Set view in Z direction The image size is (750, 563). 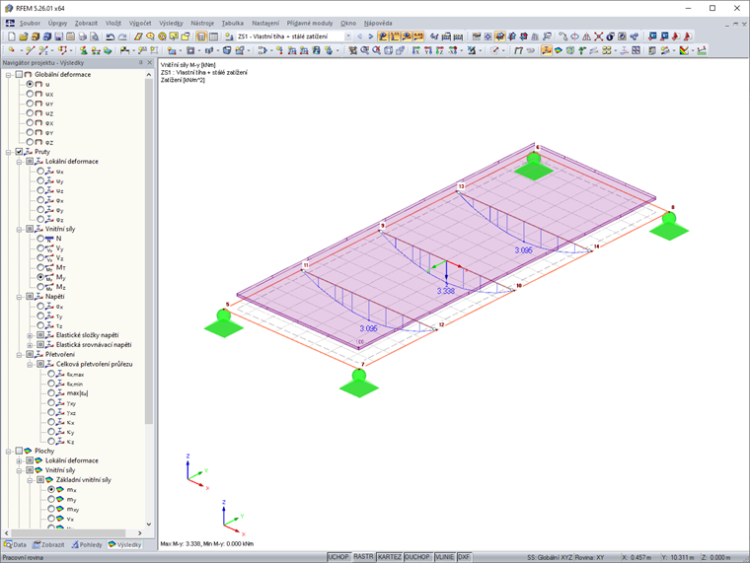pos(440,50)
